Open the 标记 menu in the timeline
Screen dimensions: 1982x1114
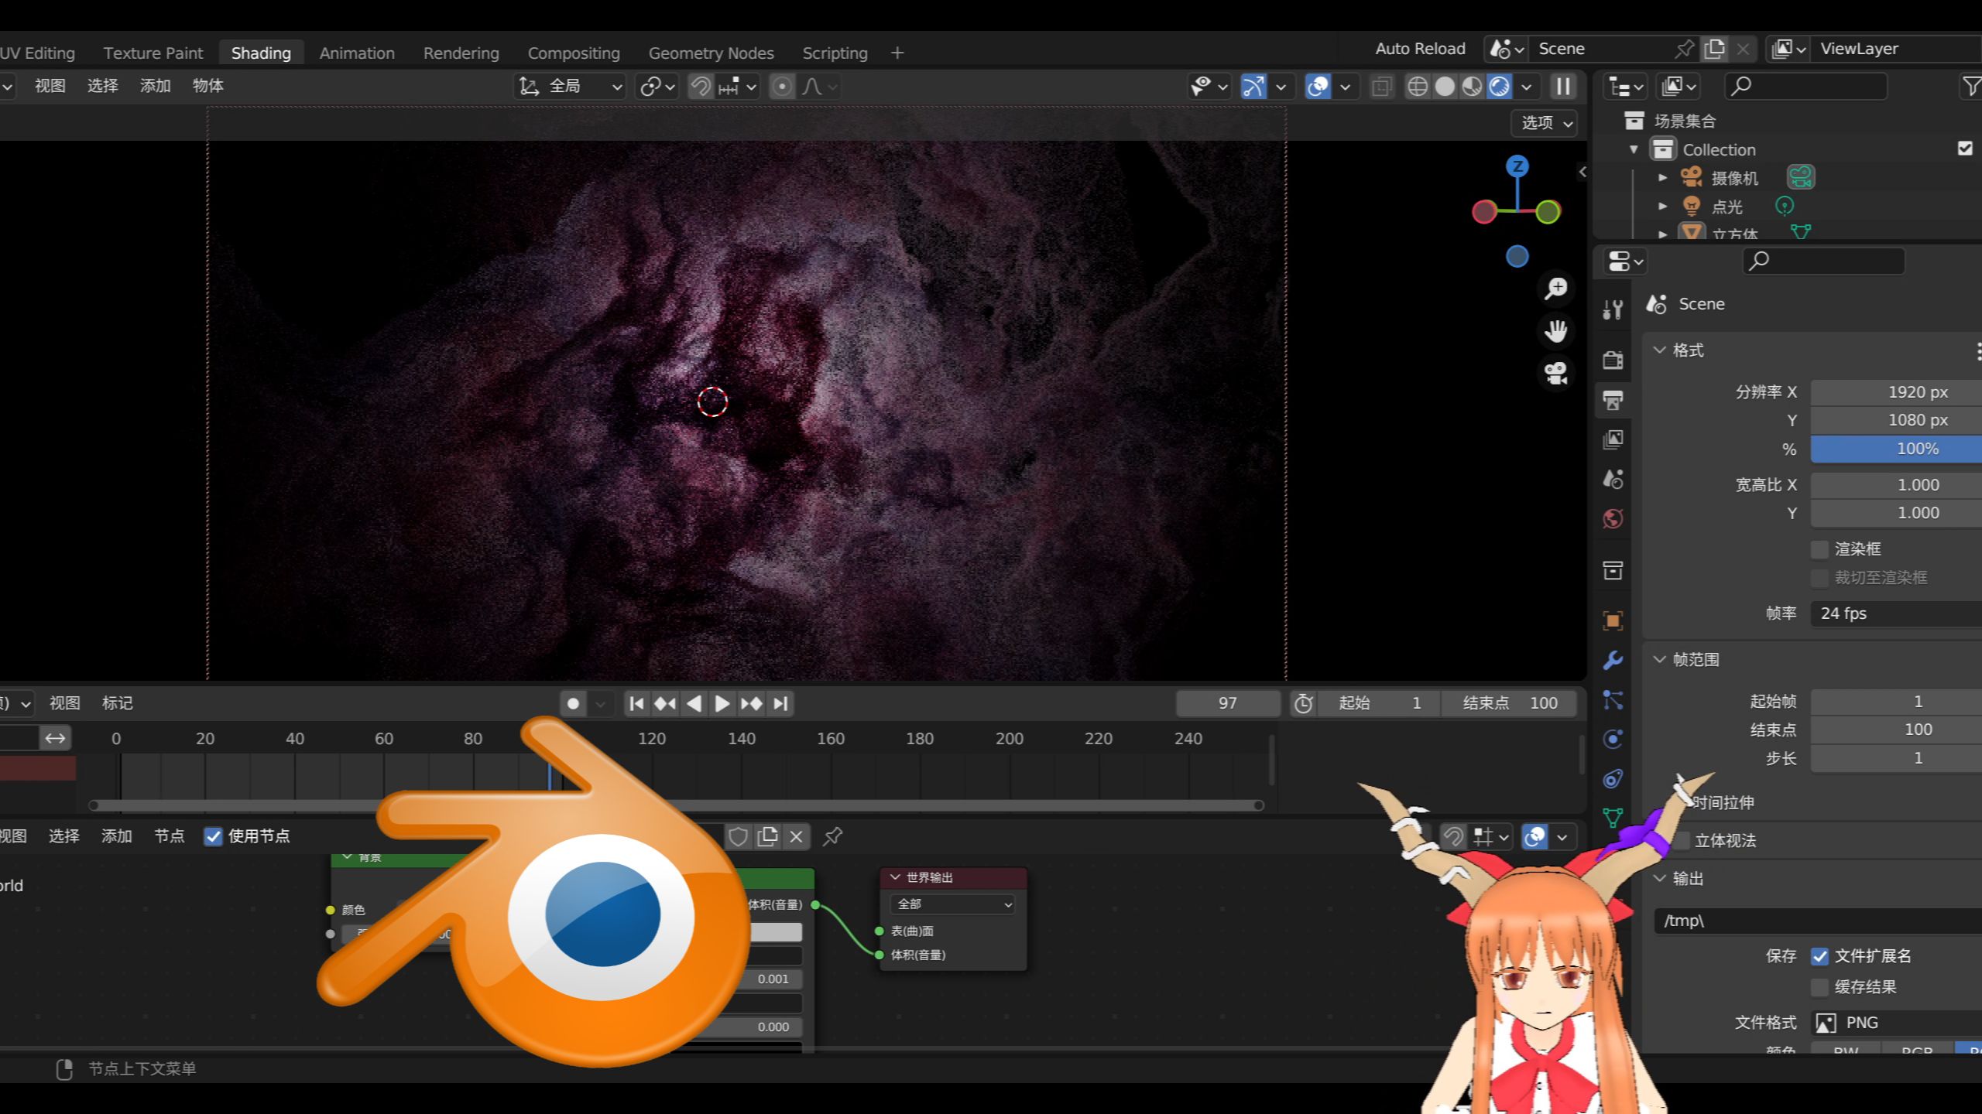pos(117,703)
